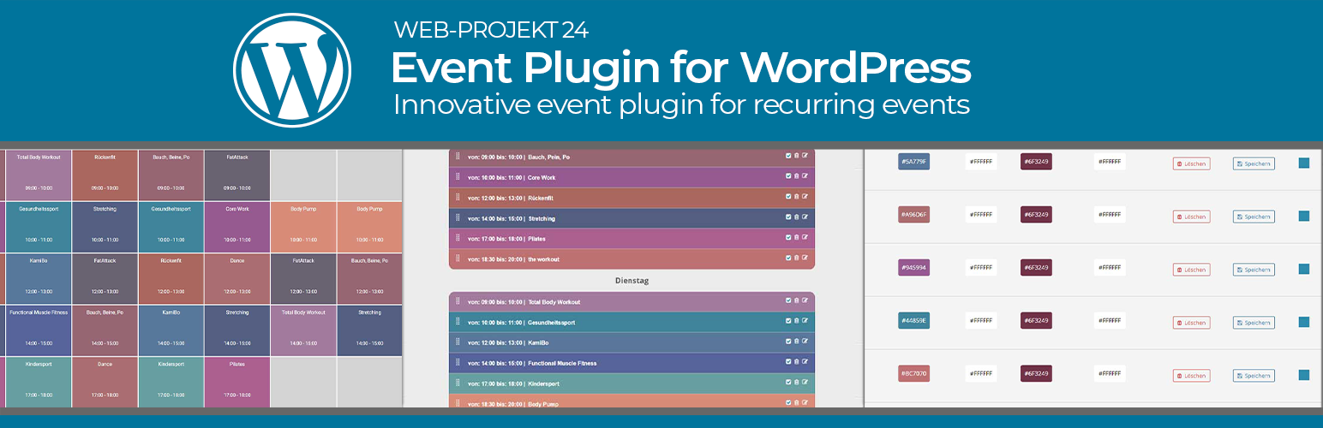This screenshot has width=1323, height=428.
Task: Select Total Body Workout 09:00 grid cell
Action: pos(39,175)
